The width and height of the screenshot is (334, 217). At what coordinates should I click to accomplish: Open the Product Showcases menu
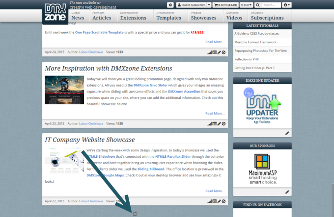tap(204, 16)
